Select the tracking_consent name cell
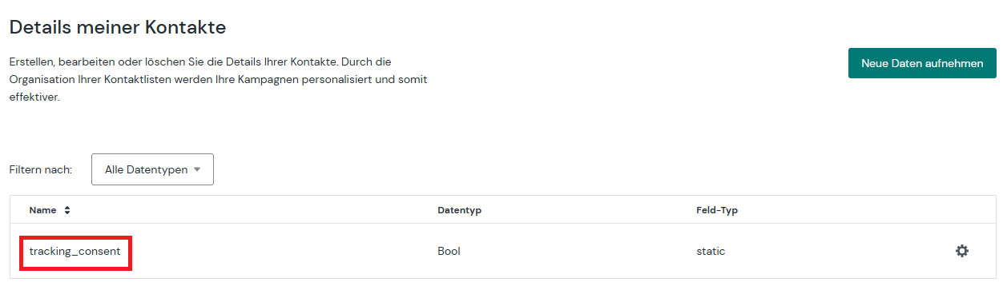 (x=75, y=251)
